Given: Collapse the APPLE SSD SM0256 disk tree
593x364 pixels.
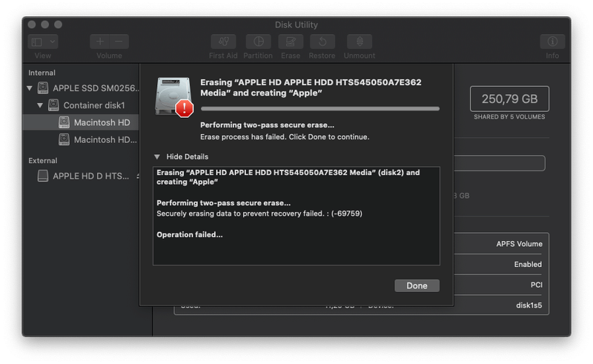Looking at the screenshot, I should (x=30, y=88).
